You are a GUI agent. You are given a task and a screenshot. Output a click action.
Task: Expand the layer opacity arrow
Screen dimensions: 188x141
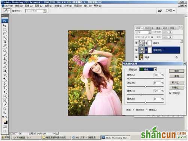(171, 32)
